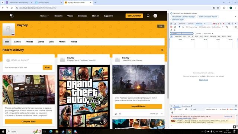238x134 pixels.
Task: Open Microsoft Edge from the taskbar
Action: click(x=51, y=131)
